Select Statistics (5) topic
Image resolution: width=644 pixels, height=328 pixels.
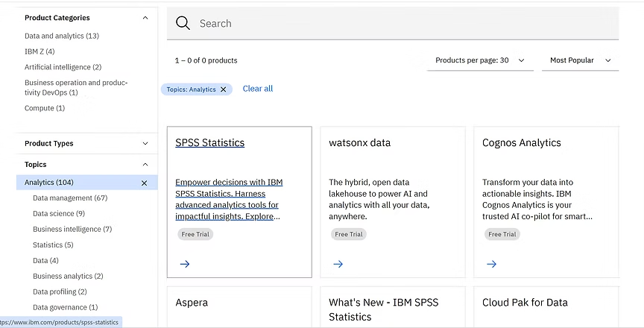53,245
